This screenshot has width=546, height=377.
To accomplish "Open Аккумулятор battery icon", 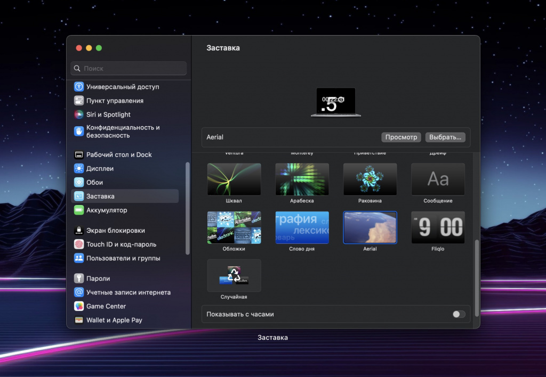I will [79, 210].
